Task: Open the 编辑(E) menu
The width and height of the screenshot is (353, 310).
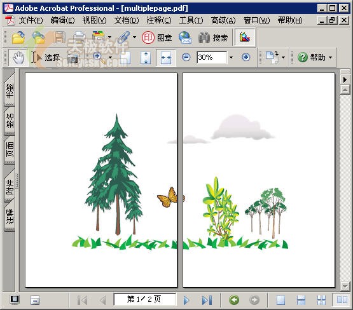Action: 62,20
